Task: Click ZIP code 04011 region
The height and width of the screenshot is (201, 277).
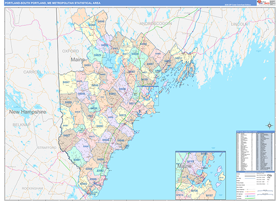Action: pyautogui.click(x=179, y=58)
